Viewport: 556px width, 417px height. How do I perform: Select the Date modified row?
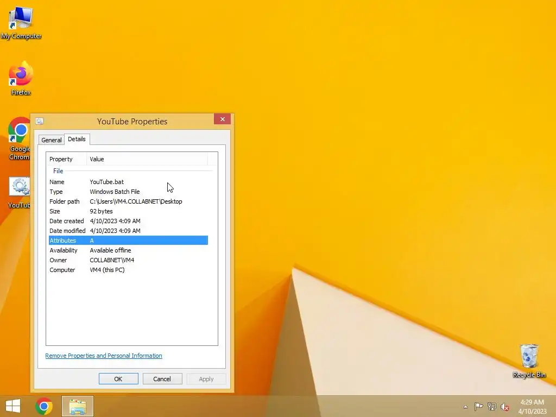(128, 230)
